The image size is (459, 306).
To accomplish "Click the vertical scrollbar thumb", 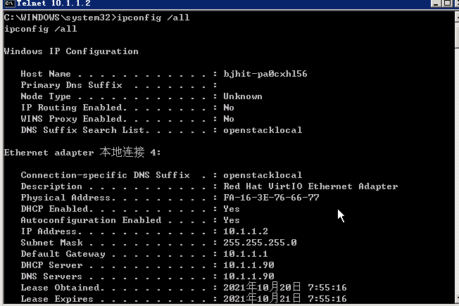I will (457, 35).
